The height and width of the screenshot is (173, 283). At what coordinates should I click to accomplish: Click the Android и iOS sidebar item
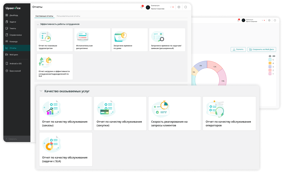pos(15,63)
